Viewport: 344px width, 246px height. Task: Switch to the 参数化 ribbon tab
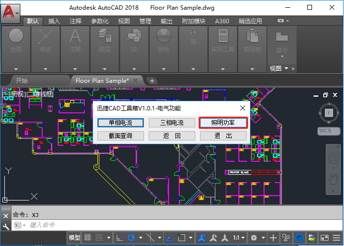(x=100, y=21)
